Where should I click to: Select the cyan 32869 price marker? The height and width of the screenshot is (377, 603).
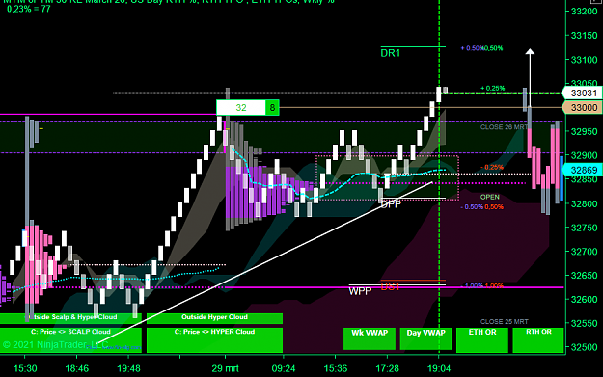coord(582,170)
